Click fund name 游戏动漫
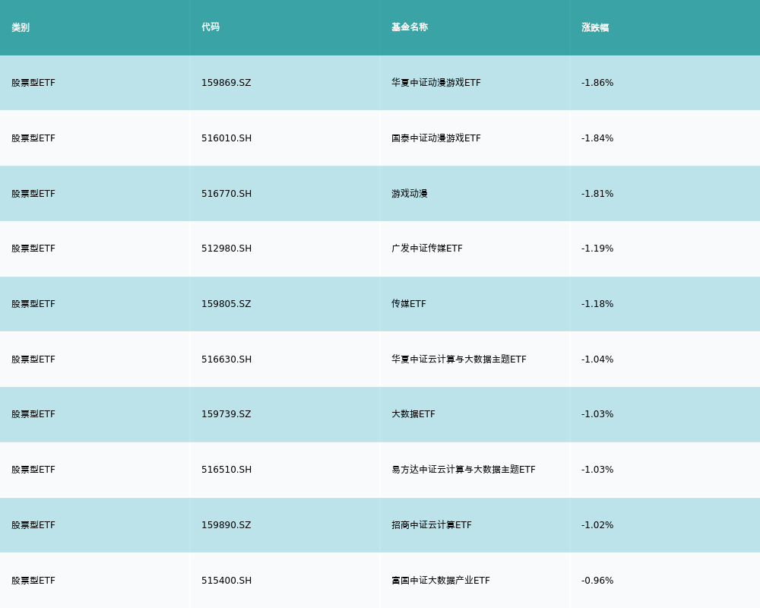Screen dimensions: 760x608 click(x=410, y=194)
